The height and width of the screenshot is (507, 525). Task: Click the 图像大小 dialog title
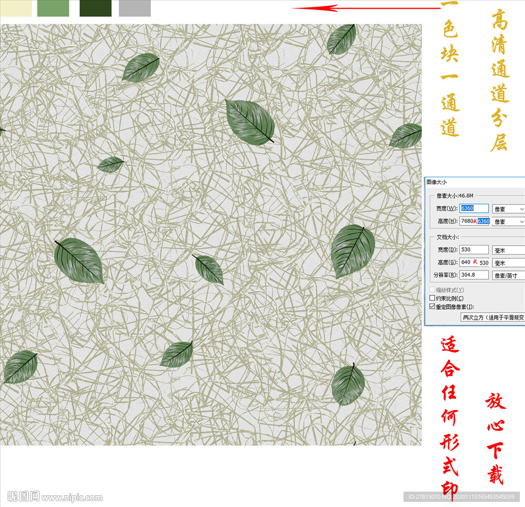click(437, 182)
